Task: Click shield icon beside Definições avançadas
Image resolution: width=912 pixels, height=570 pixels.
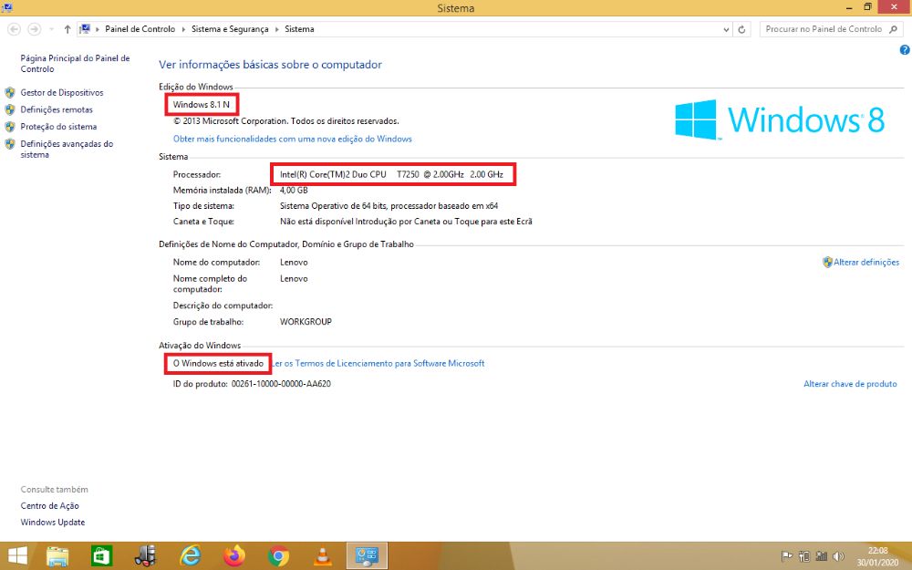Action: pos(10,144)
